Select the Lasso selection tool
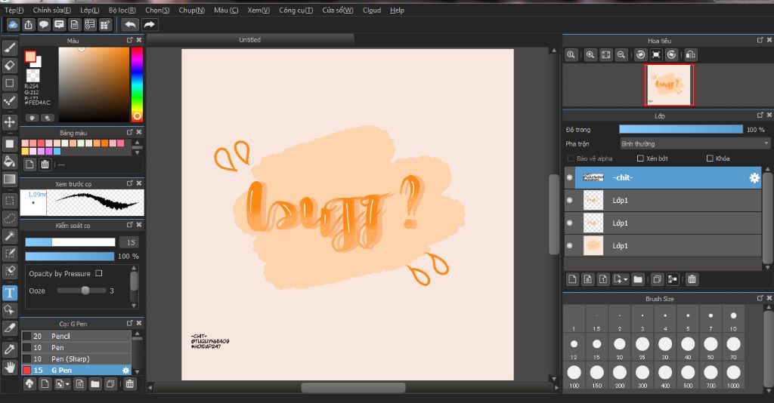Screen dimensions: 774x403 pos(10,218)
